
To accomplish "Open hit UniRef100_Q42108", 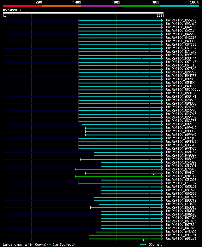I will click(181, 27).
